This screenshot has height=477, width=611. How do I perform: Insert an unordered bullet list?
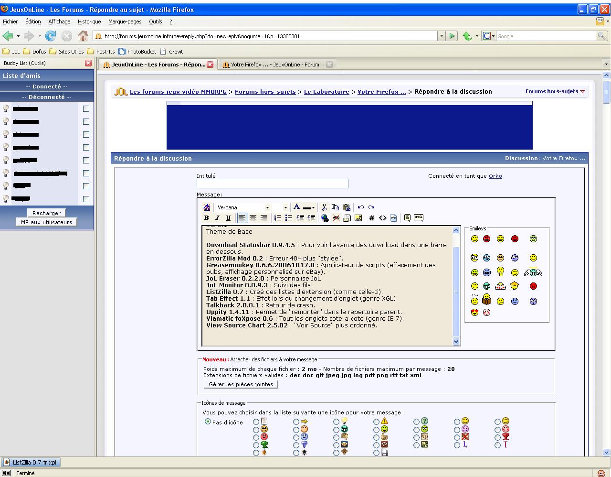coord(289,218)
